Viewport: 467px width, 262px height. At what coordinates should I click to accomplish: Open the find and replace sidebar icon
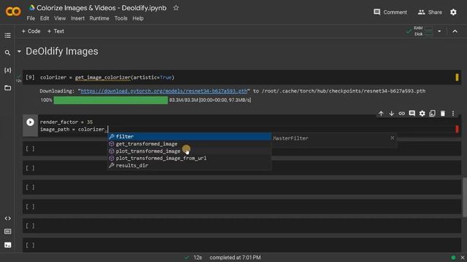[x=8, y=53]
